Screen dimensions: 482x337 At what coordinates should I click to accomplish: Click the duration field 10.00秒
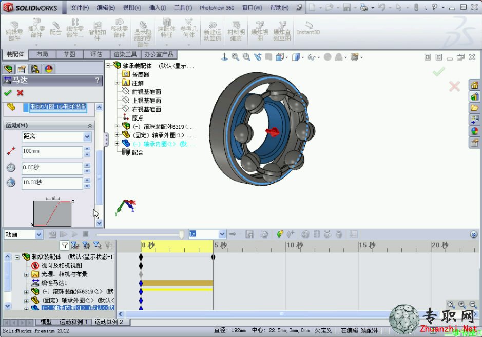coord(52,183)
